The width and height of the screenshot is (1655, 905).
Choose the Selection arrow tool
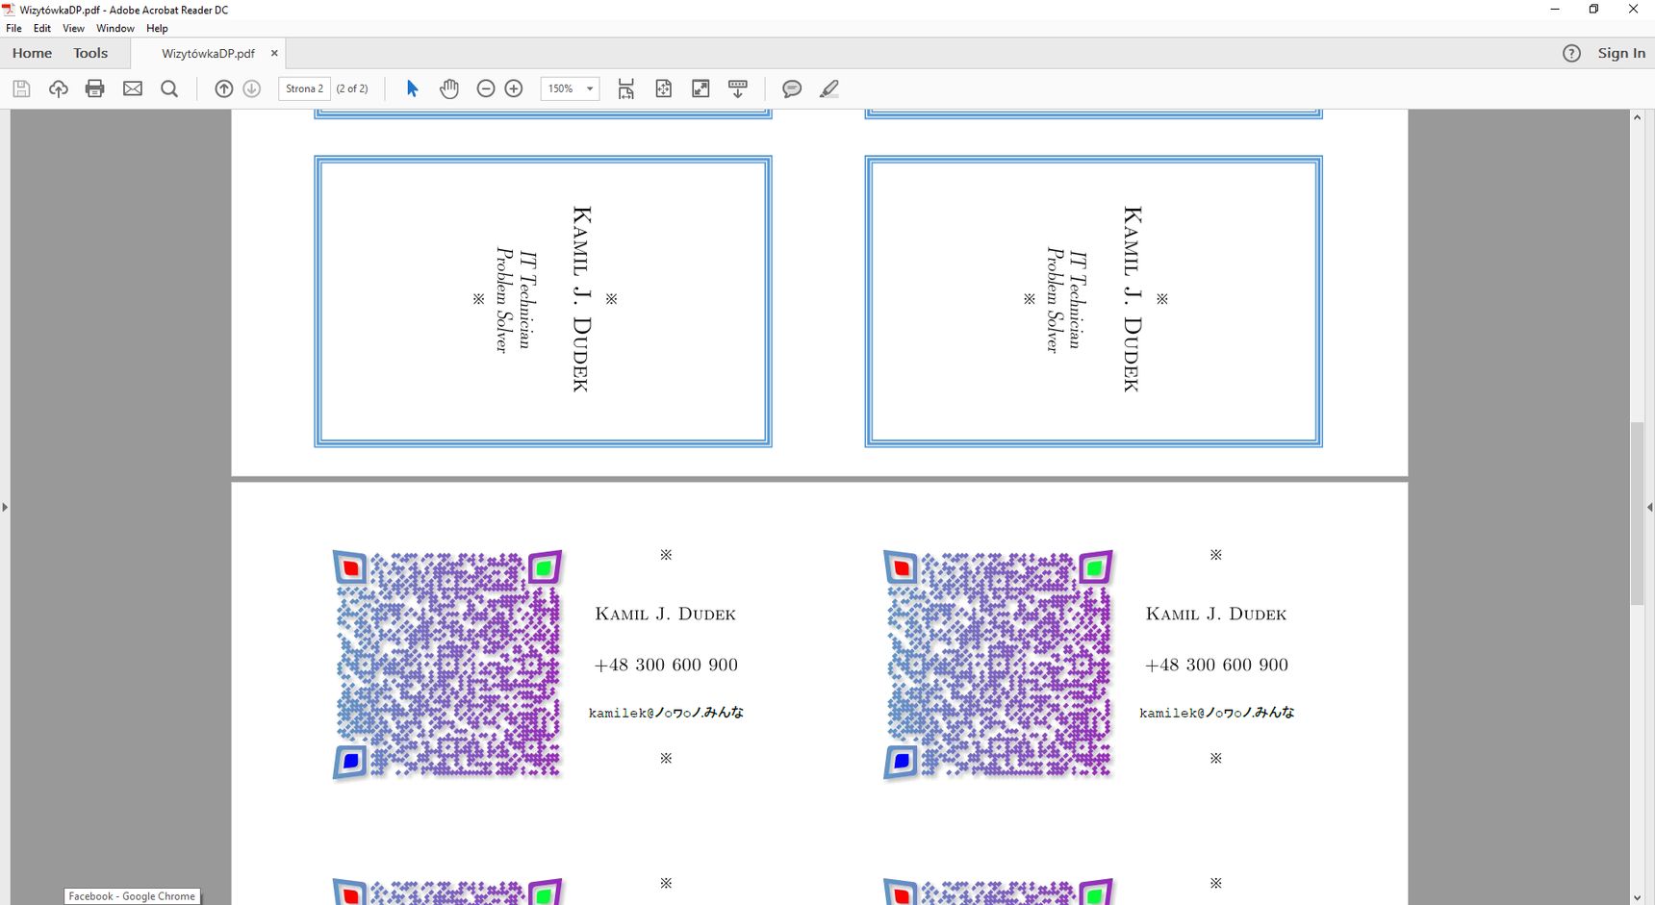point(412,88)
